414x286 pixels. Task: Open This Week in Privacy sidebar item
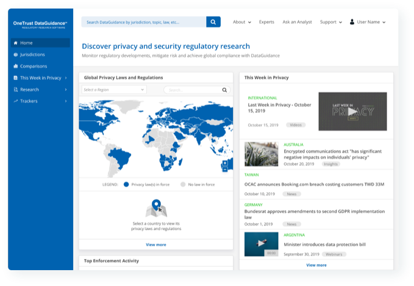(40, 78)
